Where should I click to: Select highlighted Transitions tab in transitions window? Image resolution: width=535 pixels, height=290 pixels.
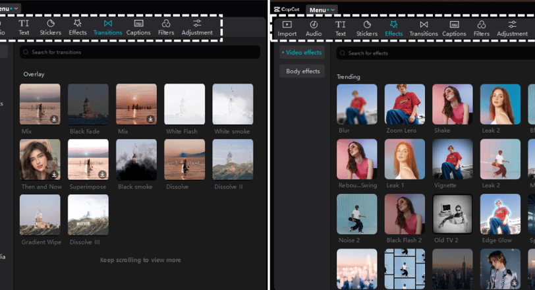108,28
